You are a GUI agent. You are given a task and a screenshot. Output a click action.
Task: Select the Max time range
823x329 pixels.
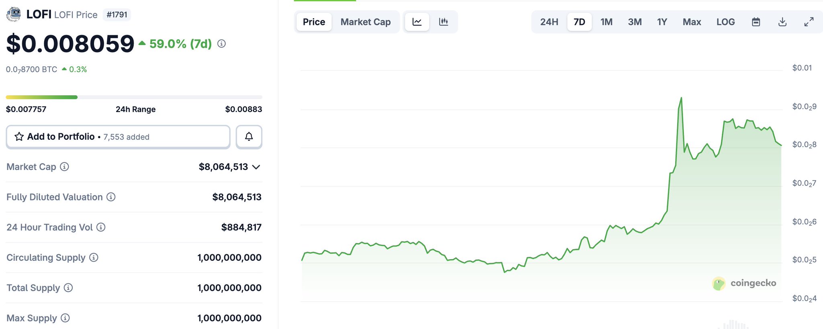point(692,22)
